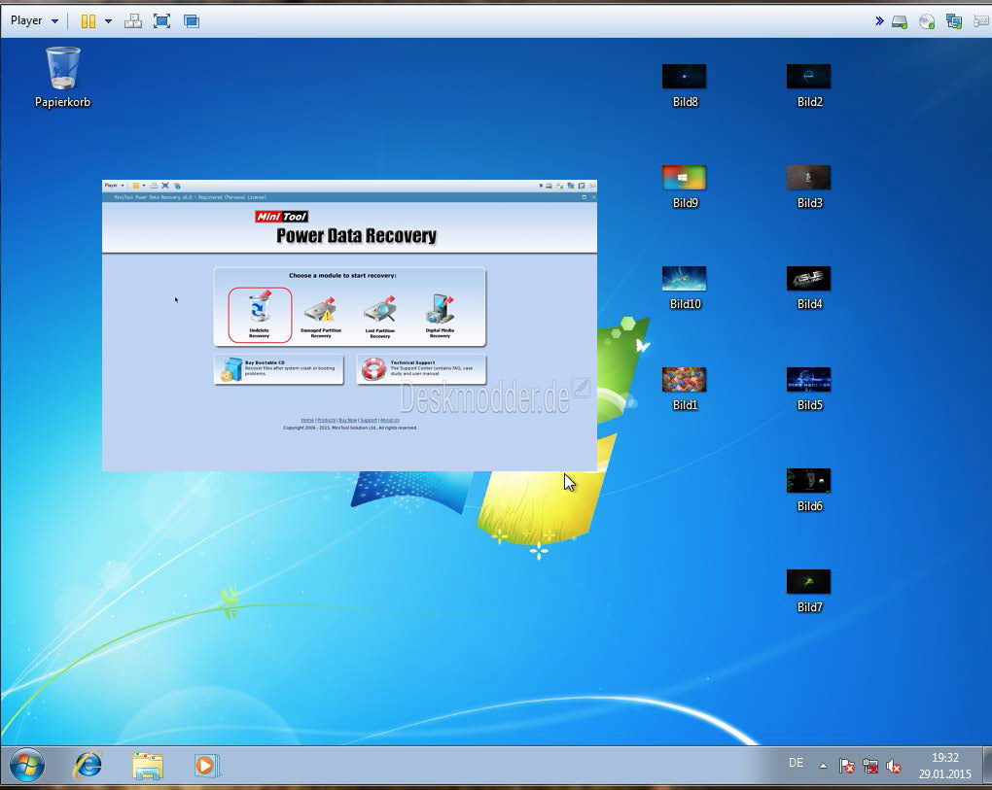The width and height of the screenshot is (992, 790).
Task: Open the Windows Start menu orb
Action: click(x=26, y=766)
